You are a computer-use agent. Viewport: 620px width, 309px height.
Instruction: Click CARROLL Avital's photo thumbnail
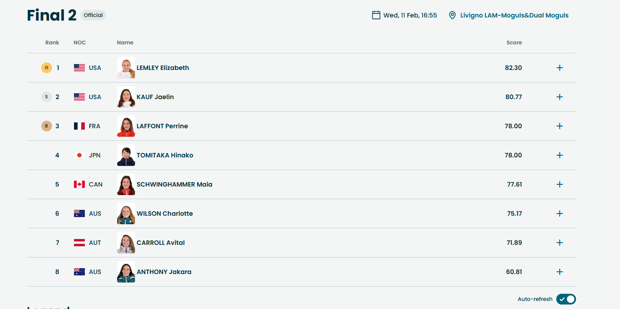pyautogui.click(x=126, y=243)
